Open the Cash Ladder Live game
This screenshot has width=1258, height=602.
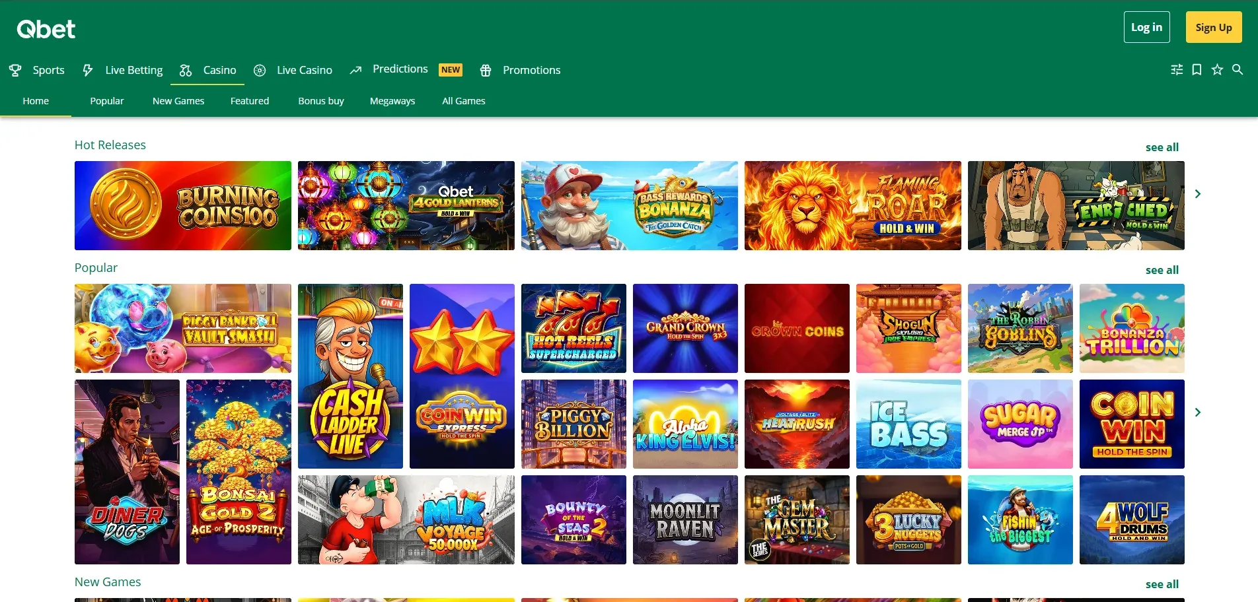coord(350,376)
